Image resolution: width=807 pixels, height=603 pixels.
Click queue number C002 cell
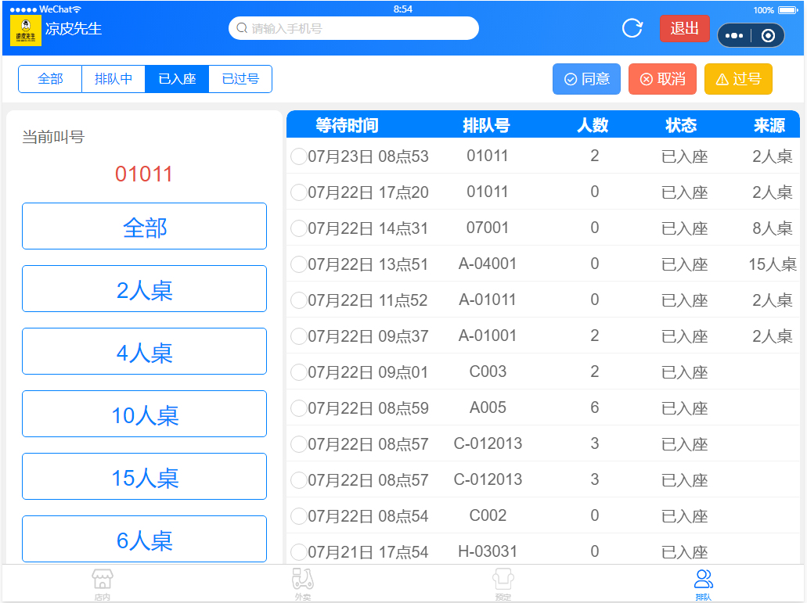tap(488, 515)
